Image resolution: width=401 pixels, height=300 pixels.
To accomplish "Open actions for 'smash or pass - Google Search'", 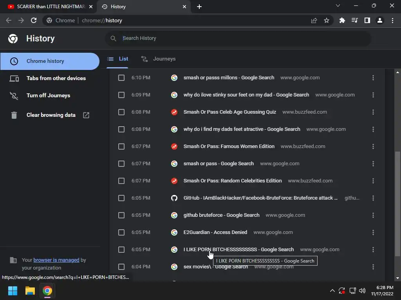I will coord(373,164).
